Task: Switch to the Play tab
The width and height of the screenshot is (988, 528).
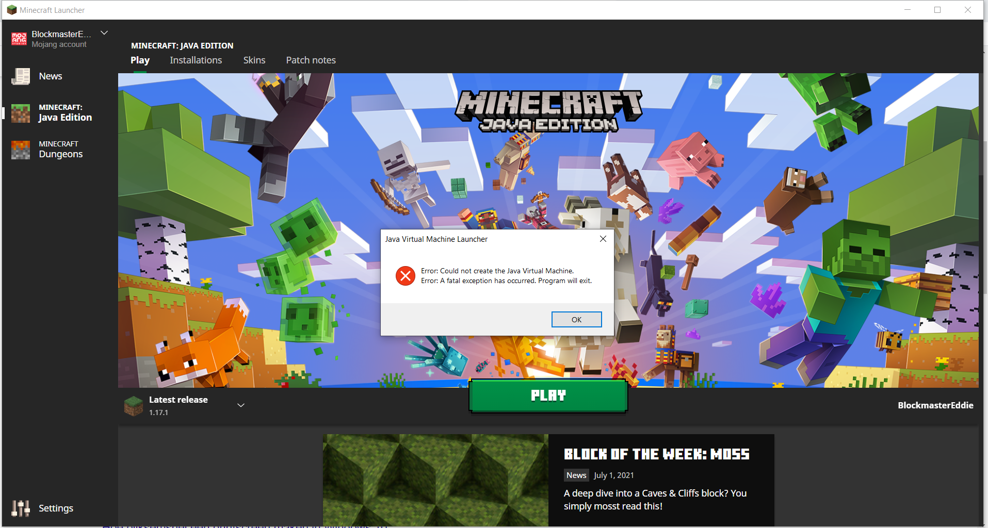Action: (140, 60)
